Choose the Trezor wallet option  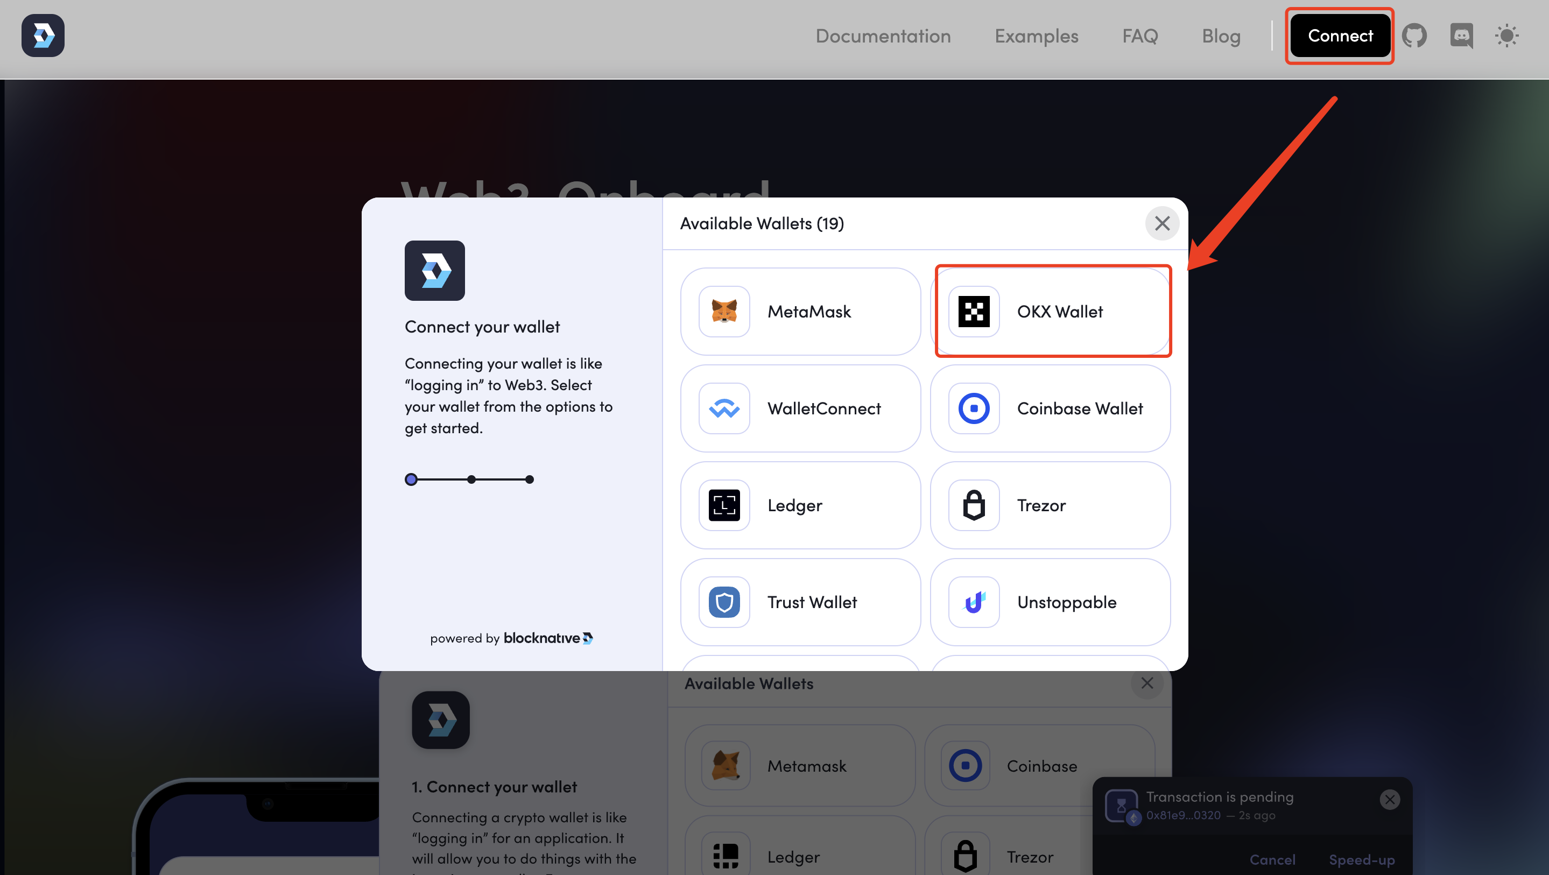pyautogui.click(x=1050, y=505)
